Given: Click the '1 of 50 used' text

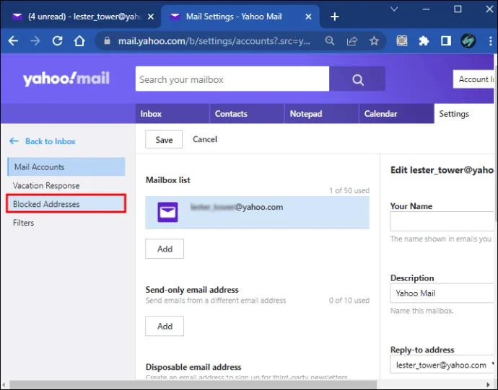Looking at the screenshot, I should pyautogui.click(x=349, y=190).
